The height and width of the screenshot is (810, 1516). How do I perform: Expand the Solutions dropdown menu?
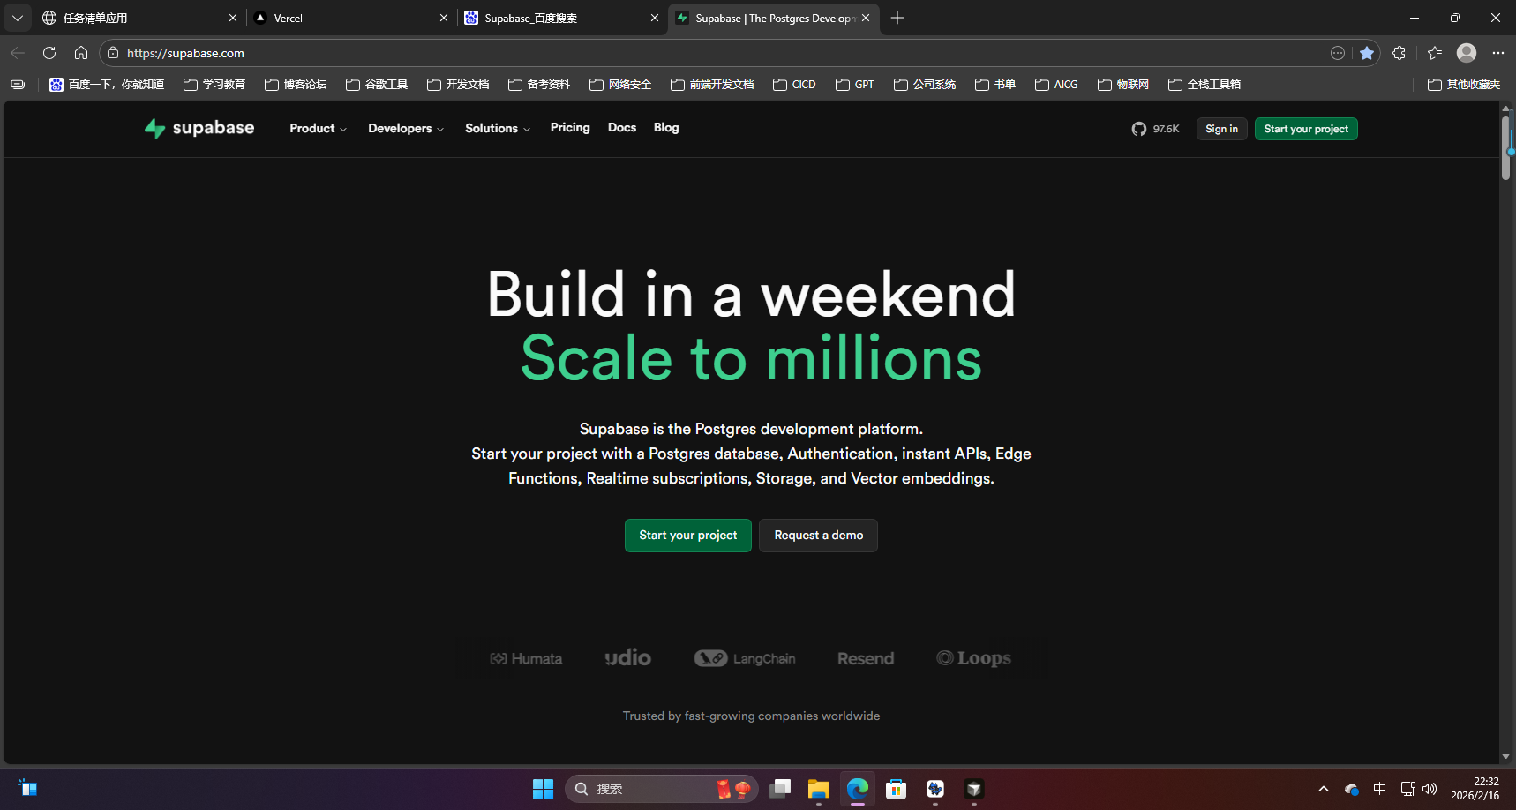tap(498, 129)
